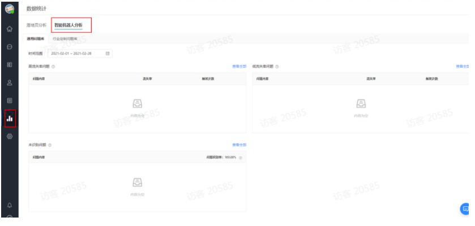Click the calendar icon in date range
Image resolution: width=475 pixels, height=226 pixels.
point(108,53)
